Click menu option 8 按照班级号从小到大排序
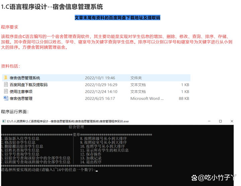The height and width of the screenshot is (186, 241). point(103,138)
